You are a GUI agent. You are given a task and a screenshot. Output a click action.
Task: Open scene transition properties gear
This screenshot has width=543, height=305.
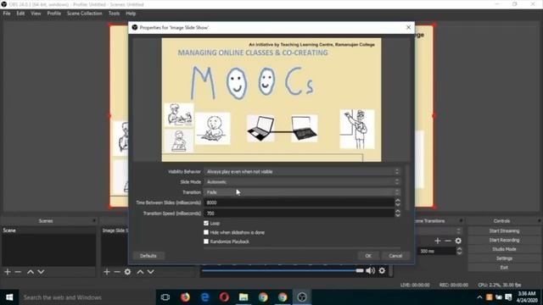(458, 241)
